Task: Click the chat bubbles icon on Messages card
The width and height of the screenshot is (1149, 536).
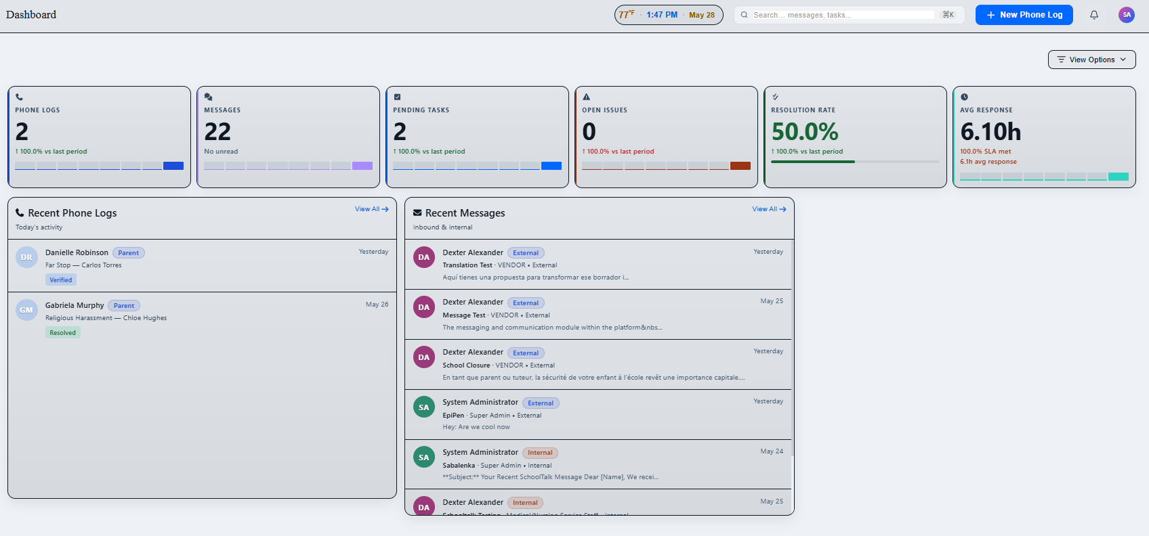Action: tap(208, 97)
